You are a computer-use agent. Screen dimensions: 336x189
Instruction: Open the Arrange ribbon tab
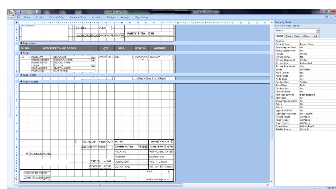click(x=125, y=17)
